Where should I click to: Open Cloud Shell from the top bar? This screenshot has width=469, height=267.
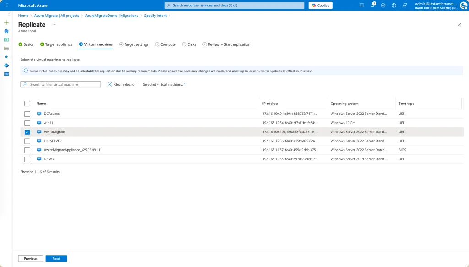pos(361,5)
